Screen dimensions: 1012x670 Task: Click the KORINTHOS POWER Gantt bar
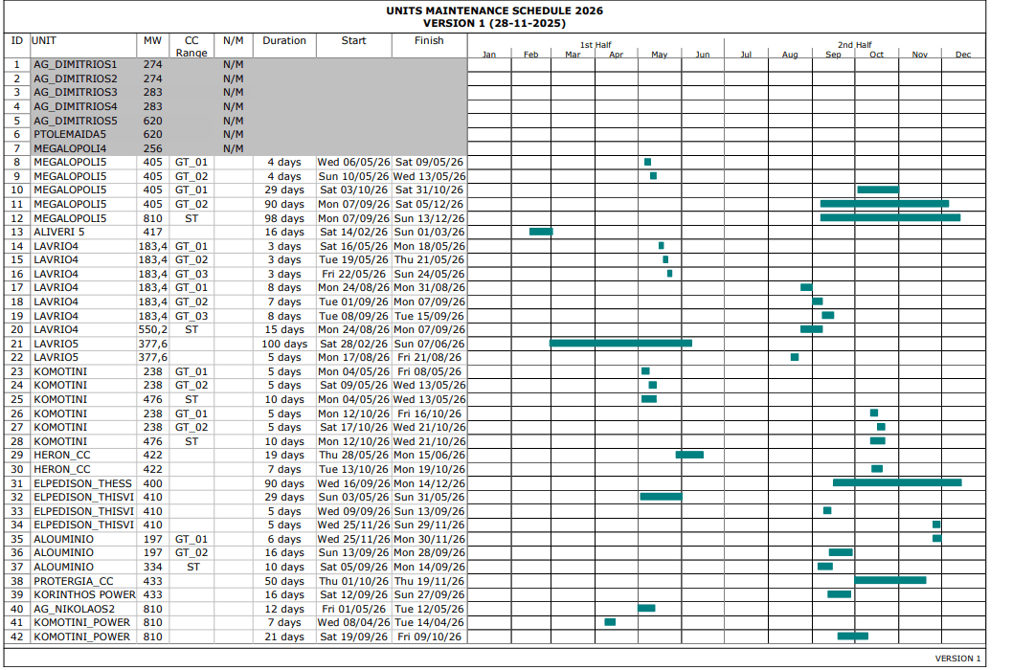[839, 594]
